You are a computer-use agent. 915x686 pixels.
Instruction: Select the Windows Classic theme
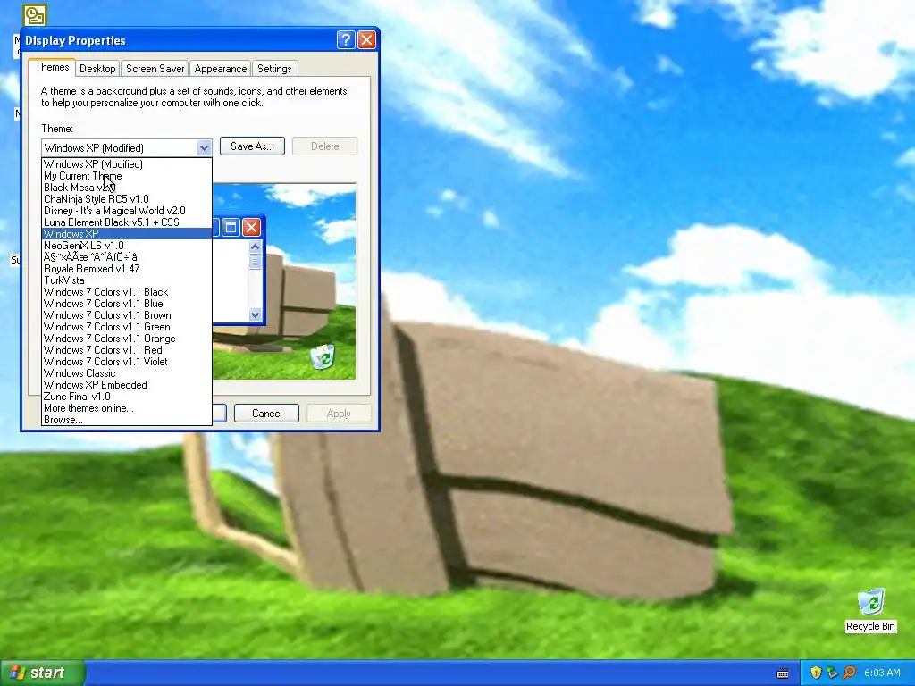127,373
